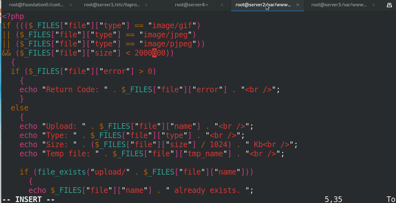The width and height of the screenshot is (396, 203).
Task: Click the "tmp_name" key
Action: (x=205, y=154)
